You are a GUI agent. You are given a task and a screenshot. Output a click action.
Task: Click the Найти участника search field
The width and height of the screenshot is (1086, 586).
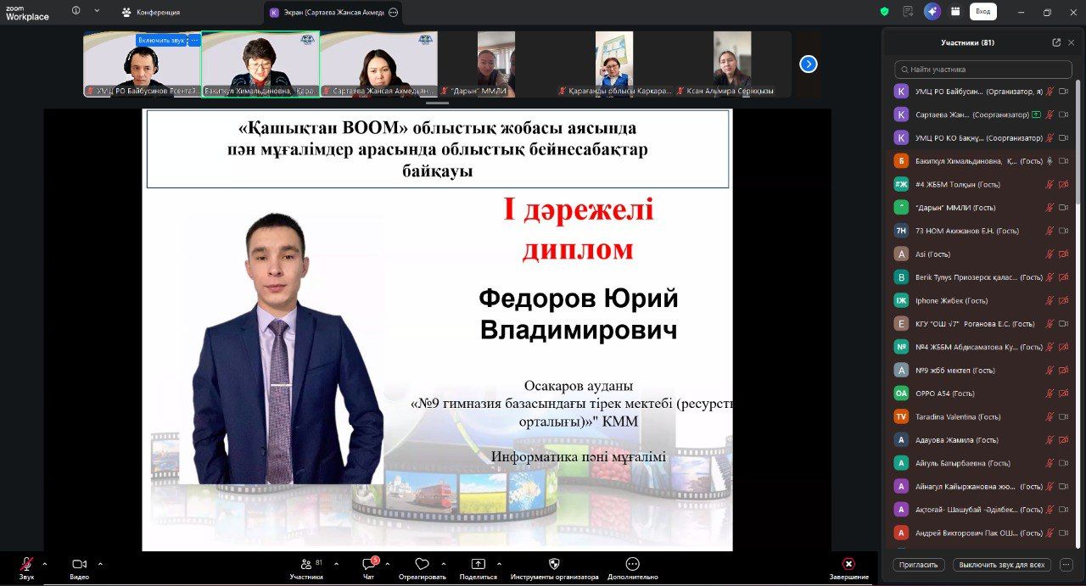coord(982,70)
